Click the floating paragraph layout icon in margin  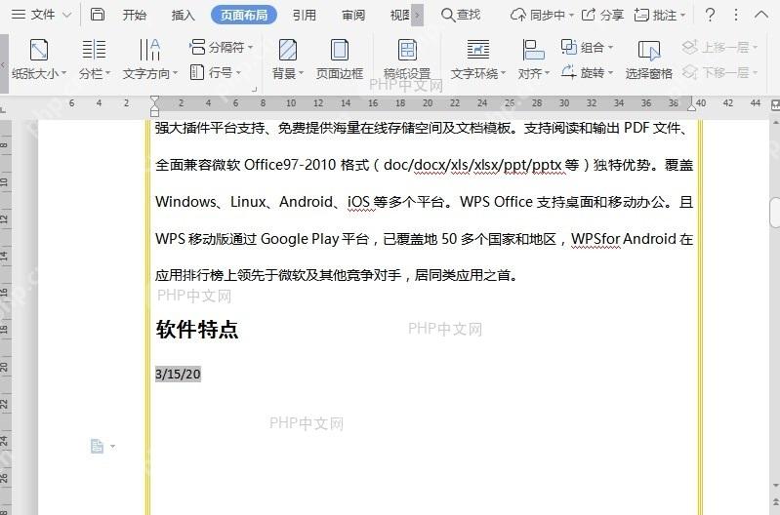pos(97,446)
